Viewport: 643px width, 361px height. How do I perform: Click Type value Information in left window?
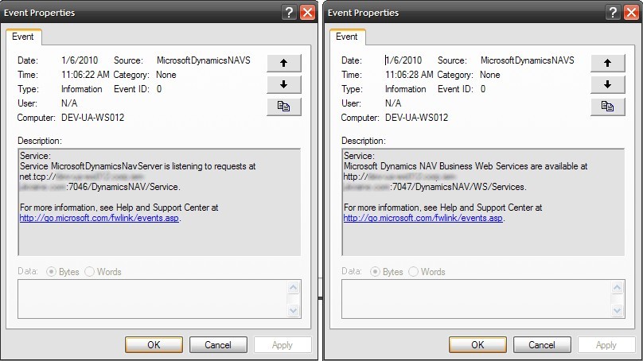click(x=82, y=89)
